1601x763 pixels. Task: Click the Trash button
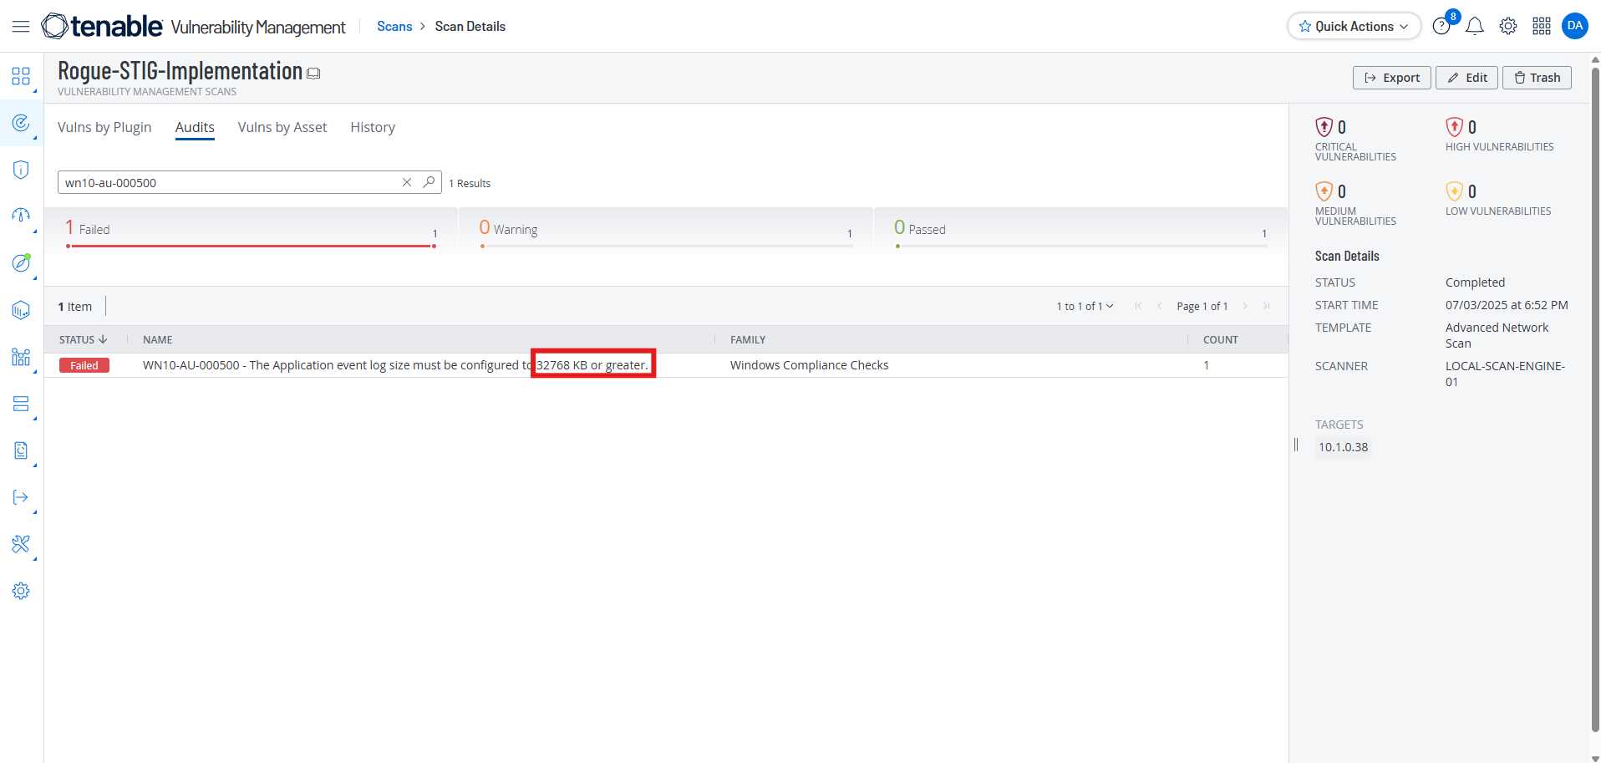point(1537,78)
